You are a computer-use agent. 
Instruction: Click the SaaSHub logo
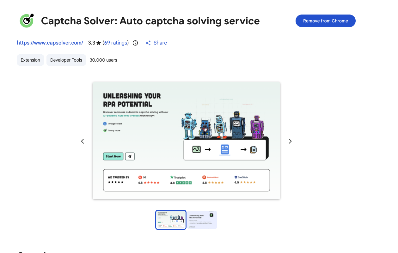coord(236,178)
